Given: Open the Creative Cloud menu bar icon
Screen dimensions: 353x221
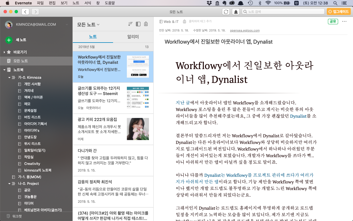Looking at the screenshot, I should pos(232,3).
